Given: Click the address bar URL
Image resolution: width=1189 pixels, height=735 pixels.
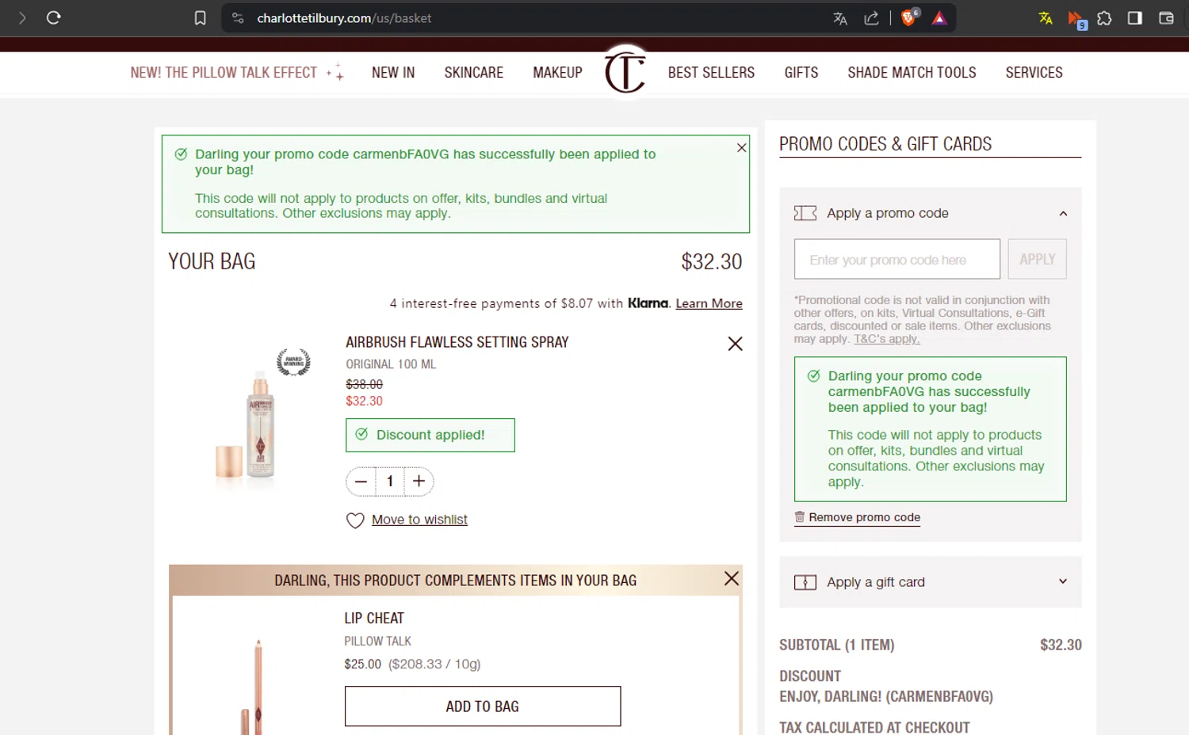Looking at the screenshot, I should [x=344, y=18].
